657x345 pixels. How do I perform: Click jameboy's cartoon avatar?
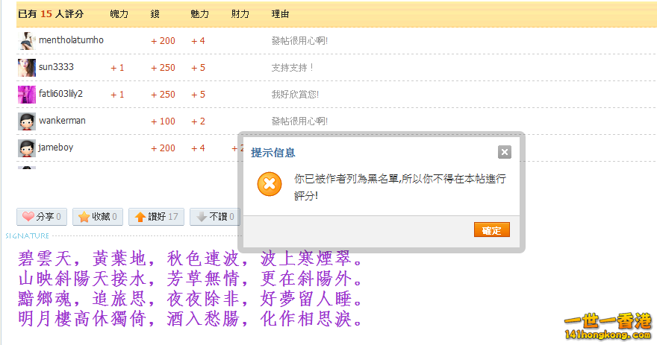(x=26, y=148)
